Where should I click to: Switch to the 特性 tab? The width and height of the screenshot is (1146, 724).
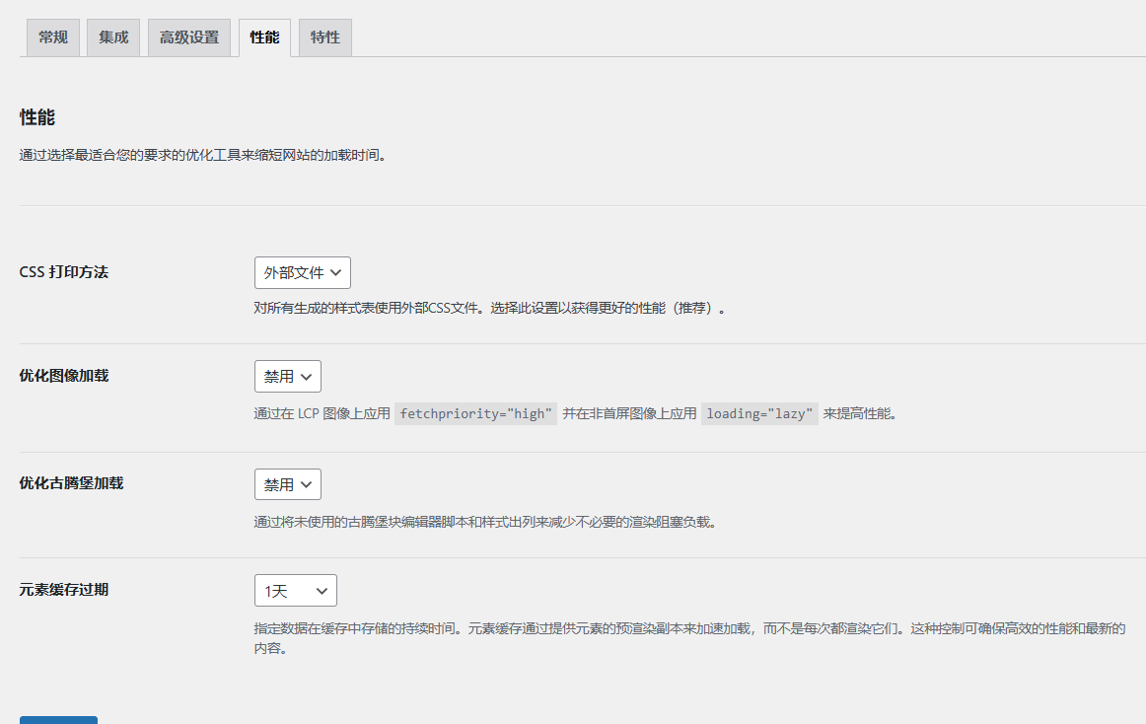324,36
